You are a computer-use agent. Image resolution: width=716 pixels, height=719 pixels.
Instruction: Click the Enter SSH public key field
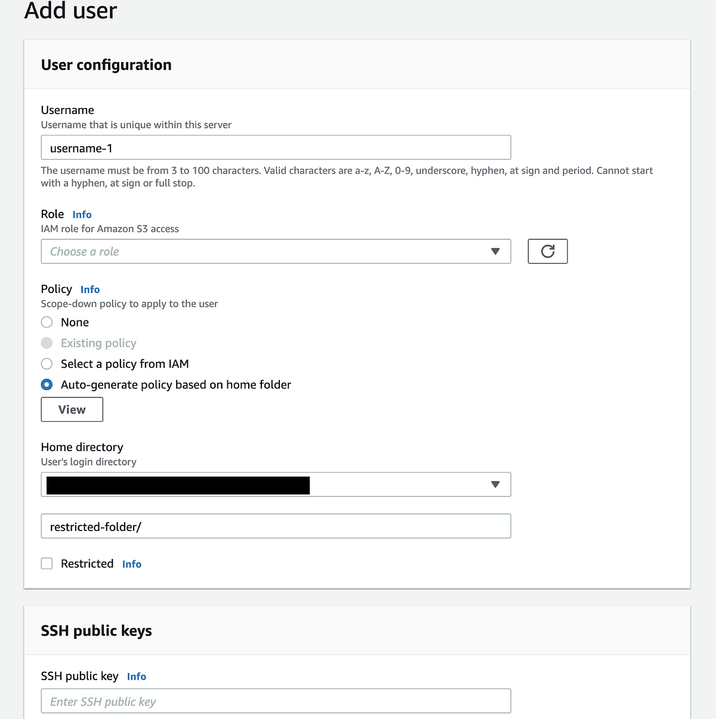coord(274,701)
